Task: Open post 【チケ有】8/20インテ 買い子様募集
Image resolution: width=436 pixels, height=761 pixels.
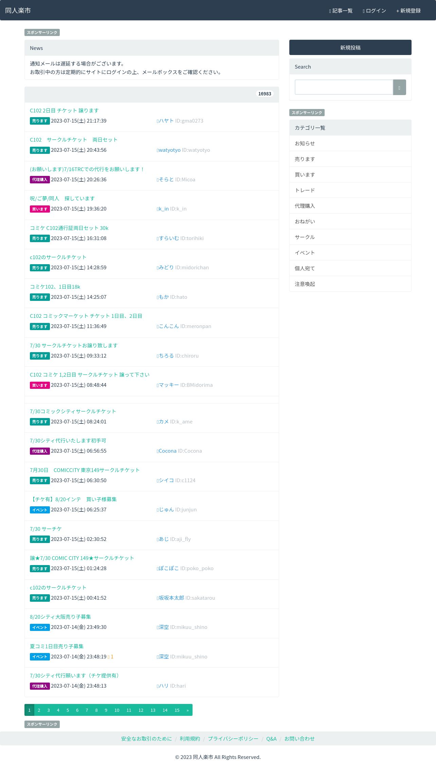Action: [x=73, y=499]
